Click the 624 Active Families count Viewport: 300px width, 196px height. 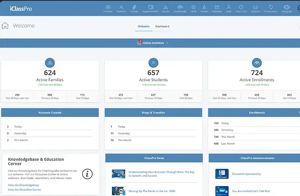click(50, 73)
